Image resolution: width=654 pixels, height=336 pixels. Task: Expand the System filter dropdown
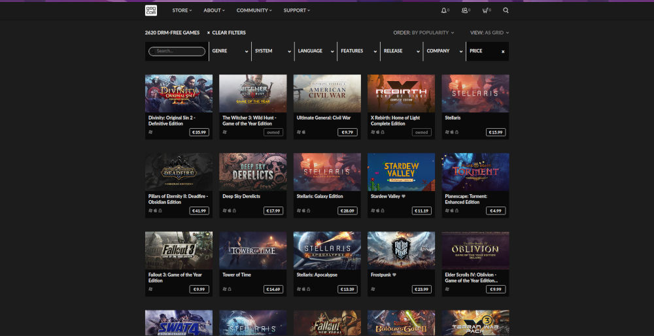pyautogui.click(x=273, y=51)
